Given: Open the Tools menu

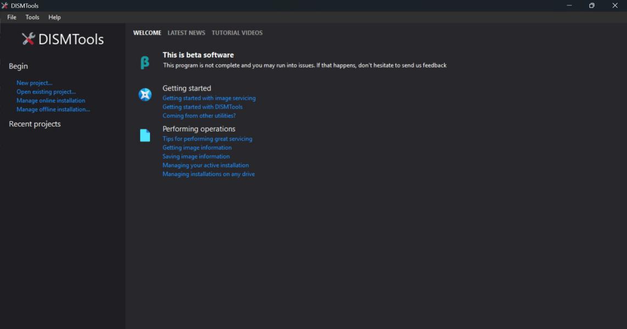Looking at the screenshot, I should pos(32,17).
